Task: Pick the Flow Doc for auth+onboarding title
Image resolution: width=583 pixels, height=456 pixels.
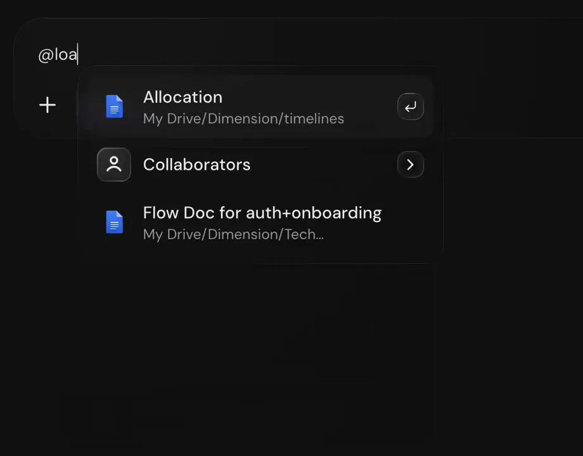Action: coord(262,213)
